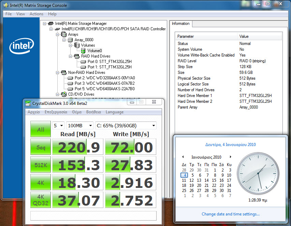This screenshot has width=291, height=226.
Task: Start the Seq benchmark test
Action: pos(41,147)
